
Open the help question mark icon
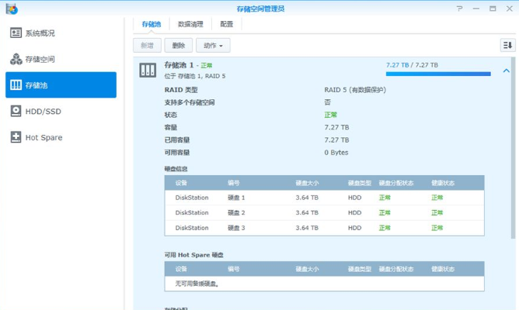459,9
